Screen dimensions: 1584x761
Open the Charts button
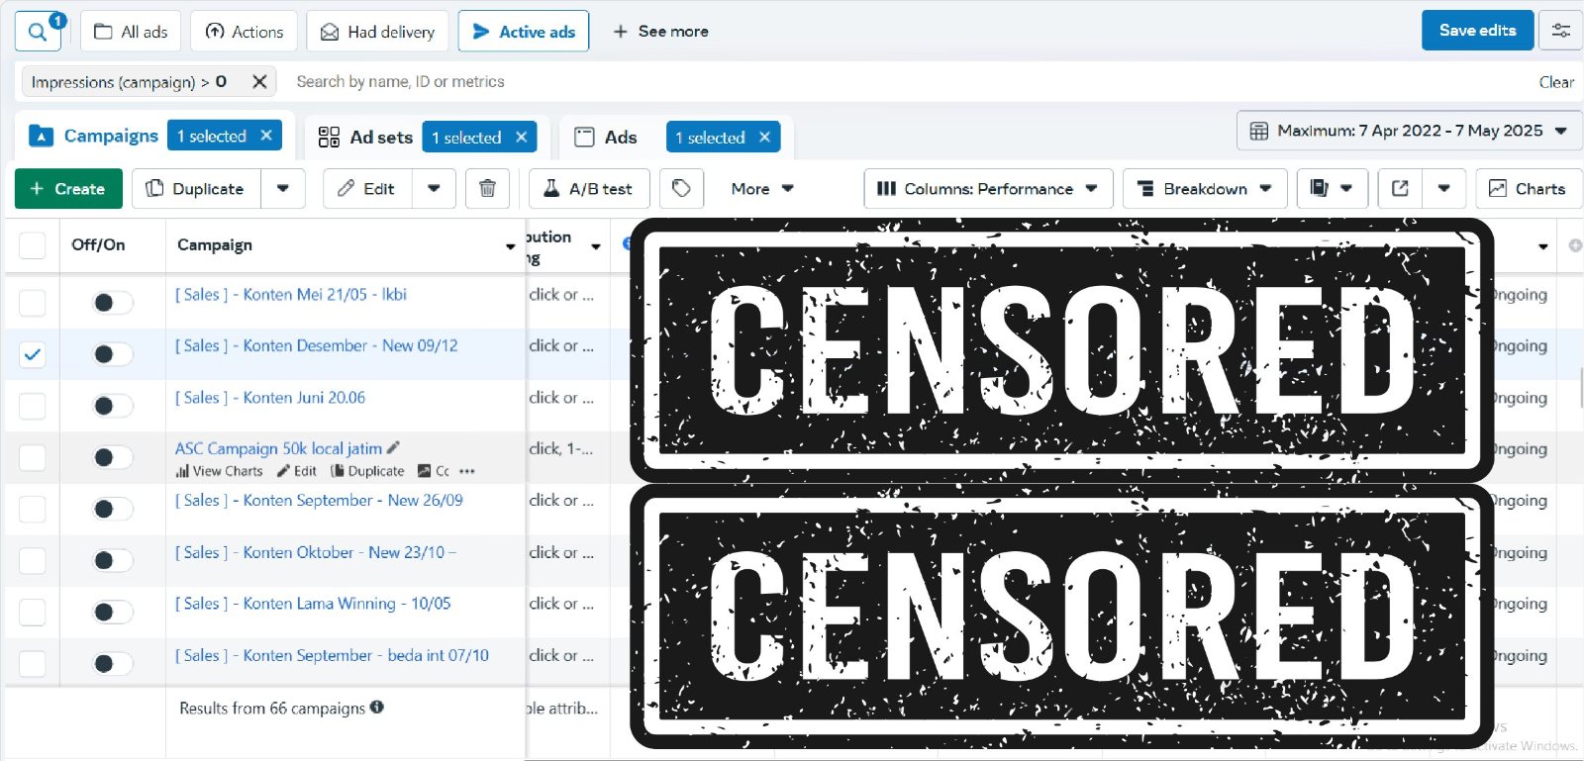pyautogui.click(x=1528, y=188)
